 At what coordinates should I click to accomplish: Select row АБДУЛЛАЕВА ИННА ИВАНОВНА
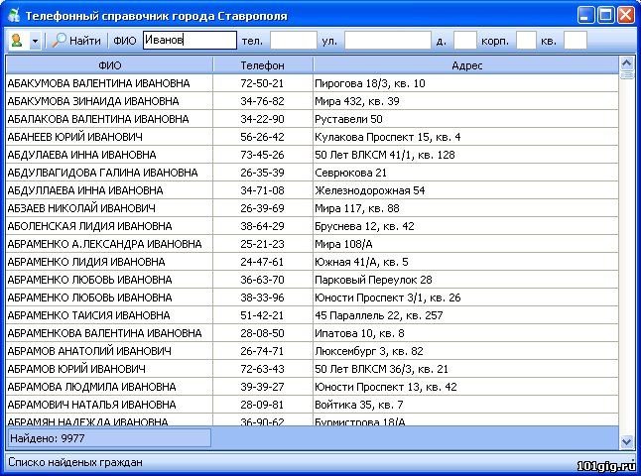point(313,190)
